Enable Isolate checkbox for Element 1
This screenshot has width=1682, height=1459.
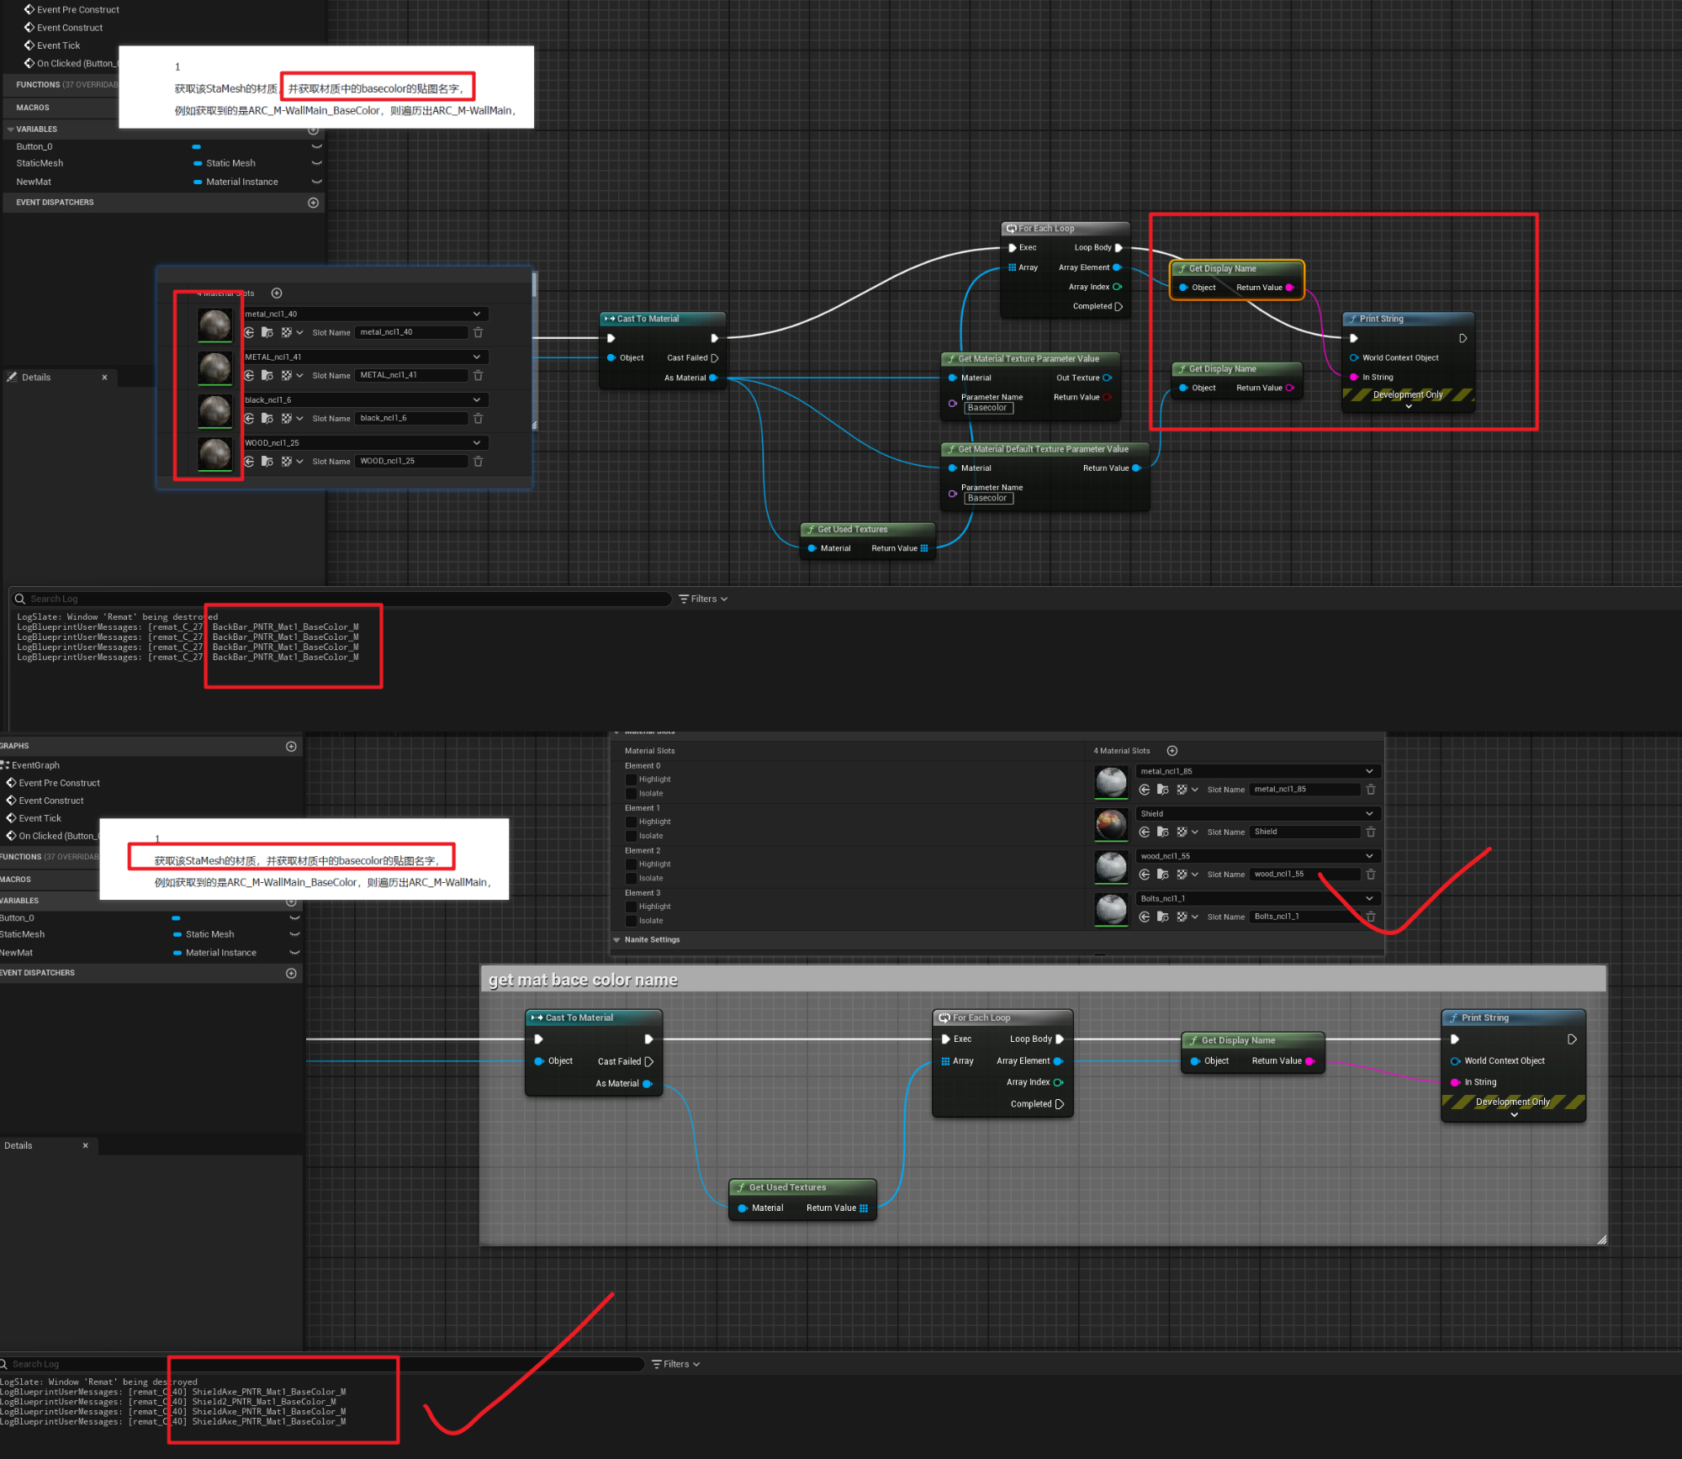[631, 836]
